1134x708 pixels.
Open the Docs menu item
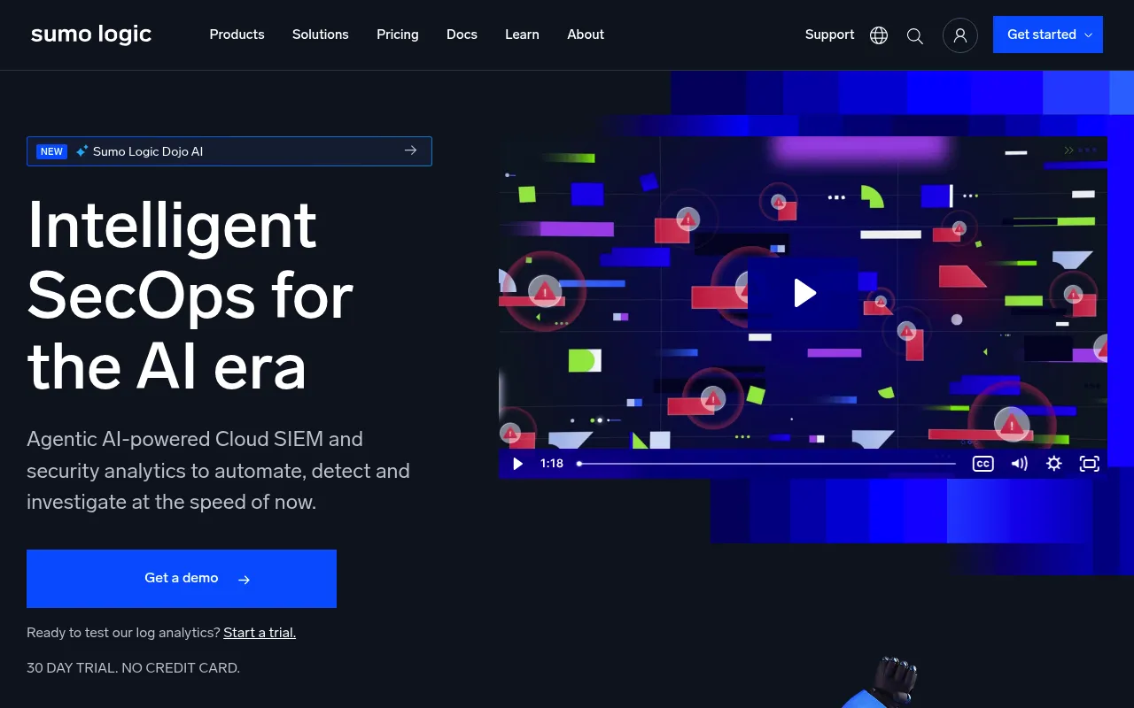462,35
